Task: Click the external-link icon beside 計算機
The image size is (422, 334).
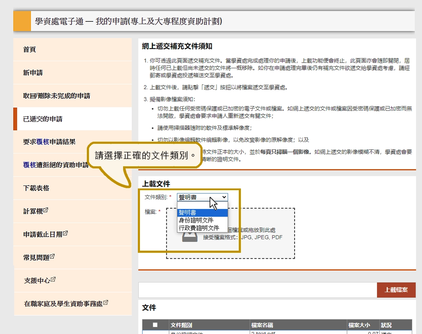Action: 45,211
